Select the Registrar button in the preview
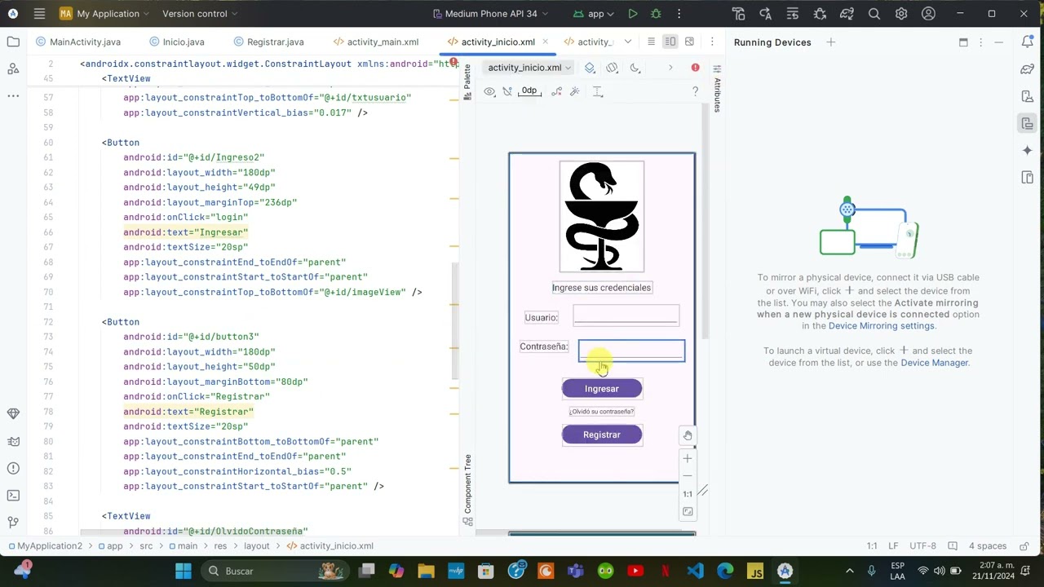This screenshot has width=1044, height=587. 602,435
